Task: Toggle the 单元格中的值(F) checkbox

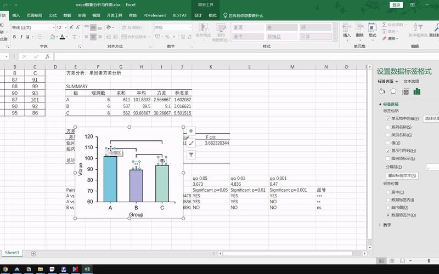Action: pos(388,118)
